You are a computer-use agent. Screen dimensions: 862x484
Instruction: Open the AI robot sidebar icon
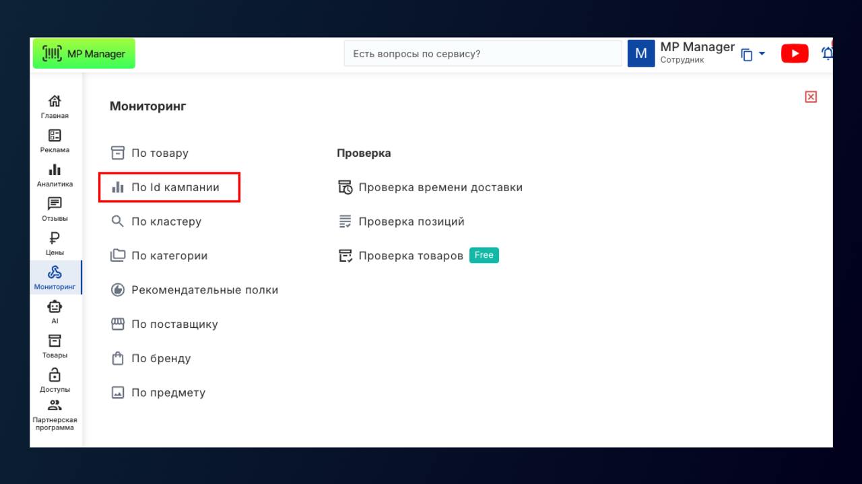point(55,312)
